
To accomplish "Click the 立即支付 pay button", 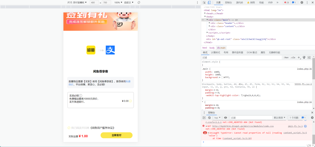I will (116, 135).
